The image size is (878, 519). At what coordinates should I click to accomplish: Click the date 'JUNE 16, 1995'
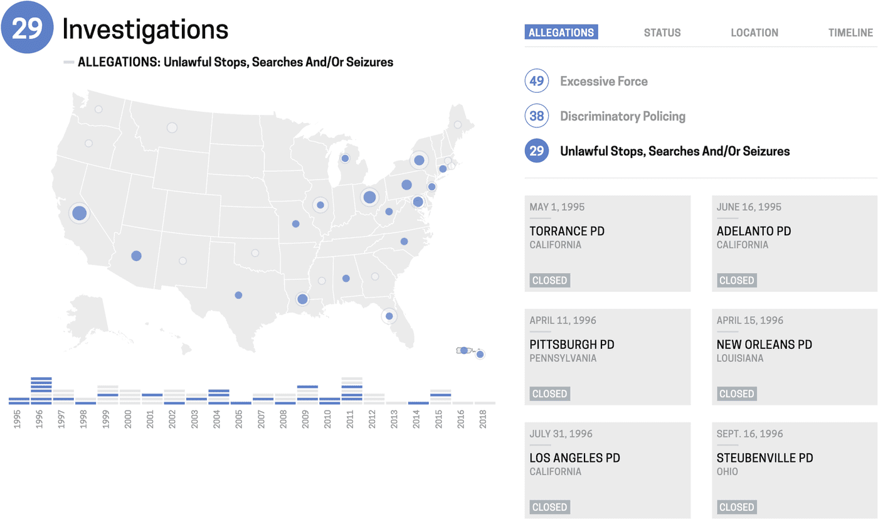click(749, 207)
